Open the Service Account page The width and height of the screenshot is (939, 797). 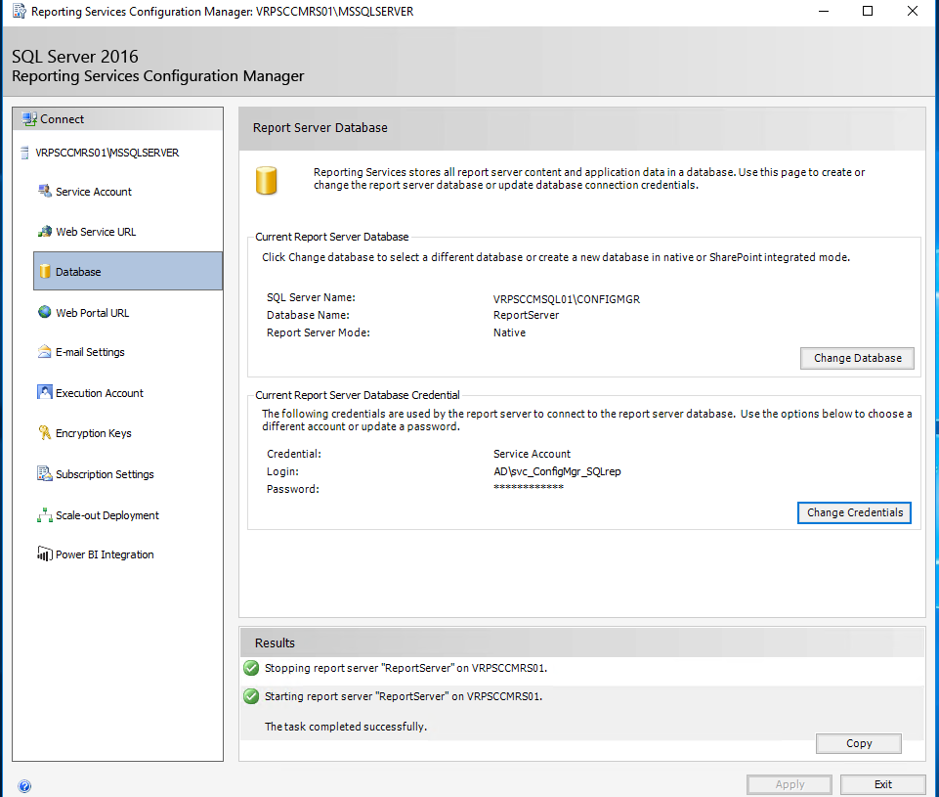pos(94,192)
